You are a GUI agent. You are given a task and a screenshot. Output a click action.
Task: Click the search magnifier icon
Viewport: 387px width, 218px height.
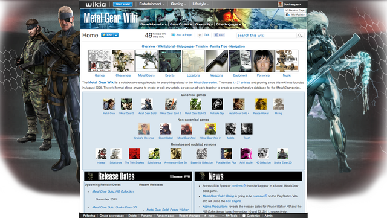[300, 36]
